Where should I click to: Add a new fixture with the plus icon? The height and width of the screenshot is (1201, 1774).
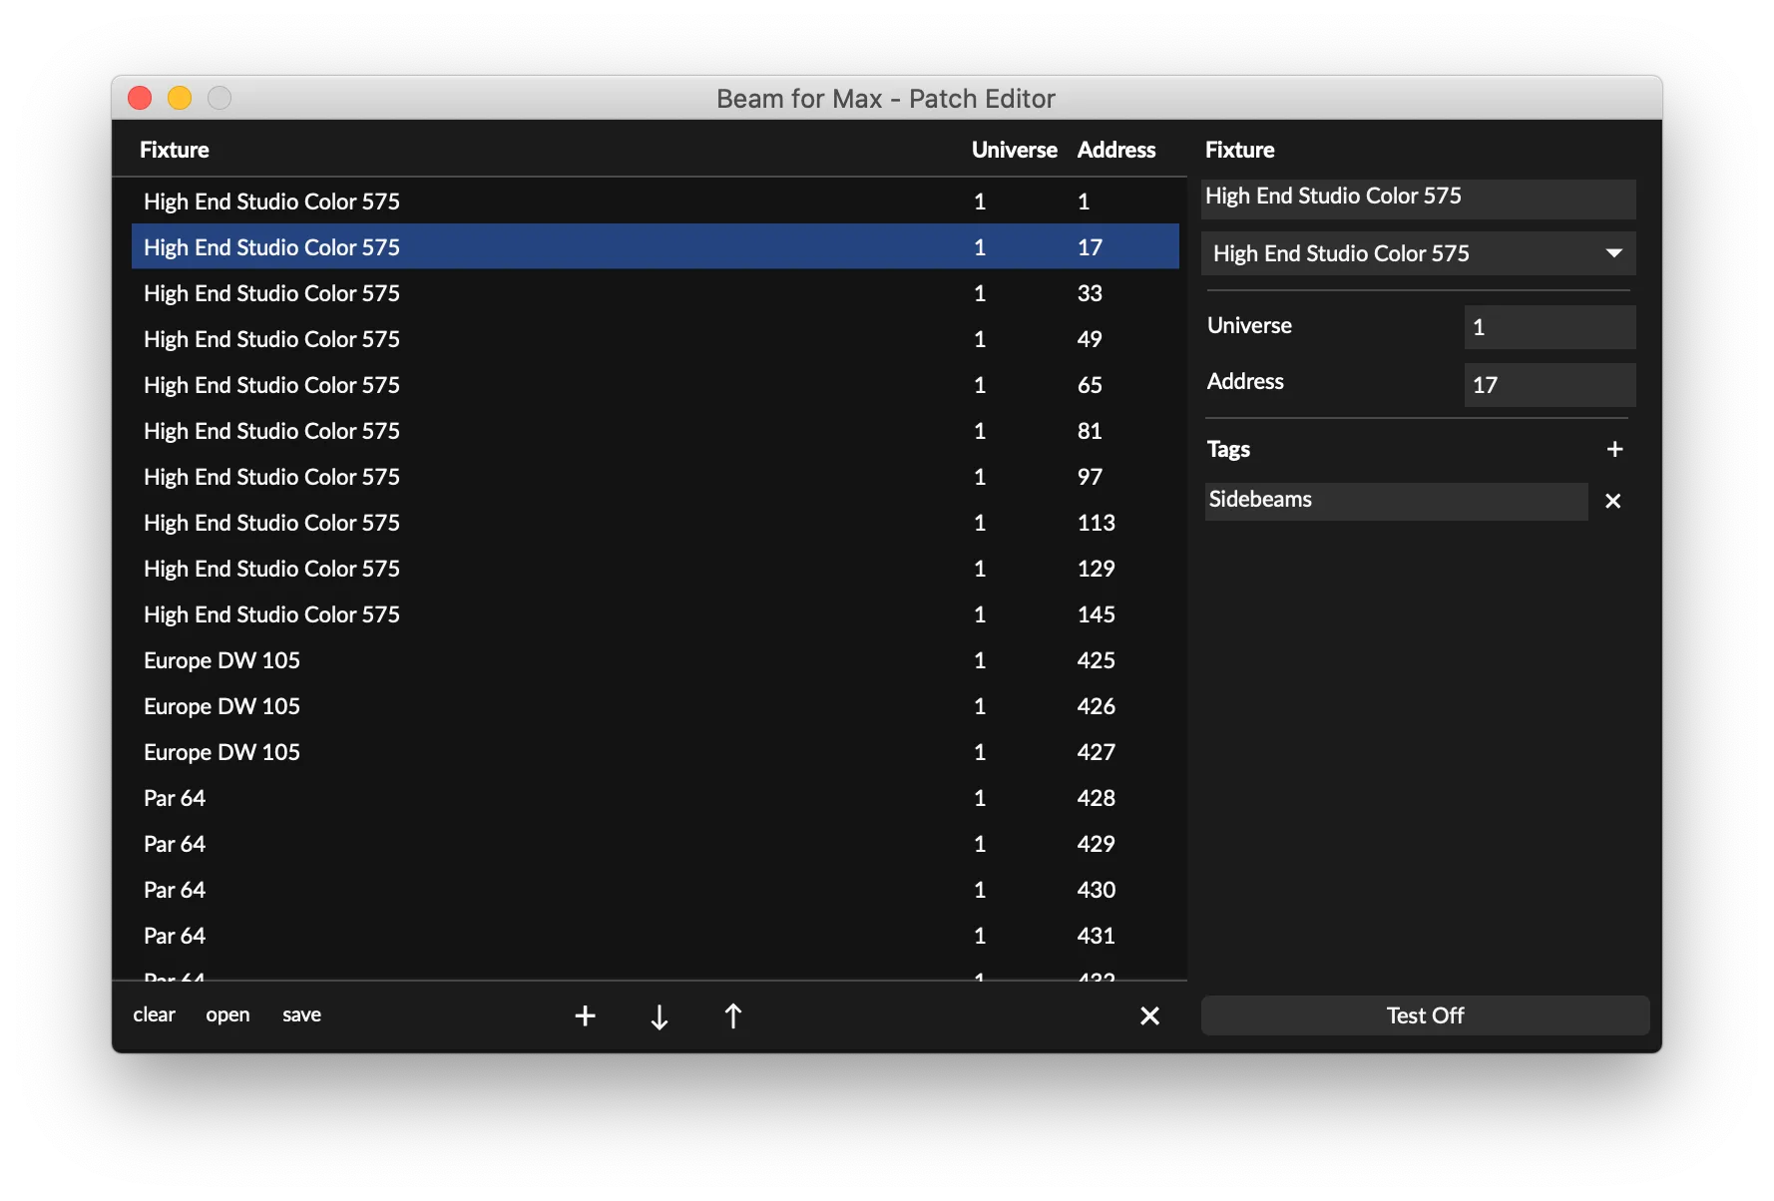(x=585, y=1015)
